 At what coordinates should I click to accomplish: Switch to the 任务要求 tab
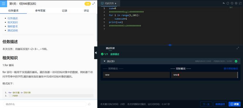[13, 11]
